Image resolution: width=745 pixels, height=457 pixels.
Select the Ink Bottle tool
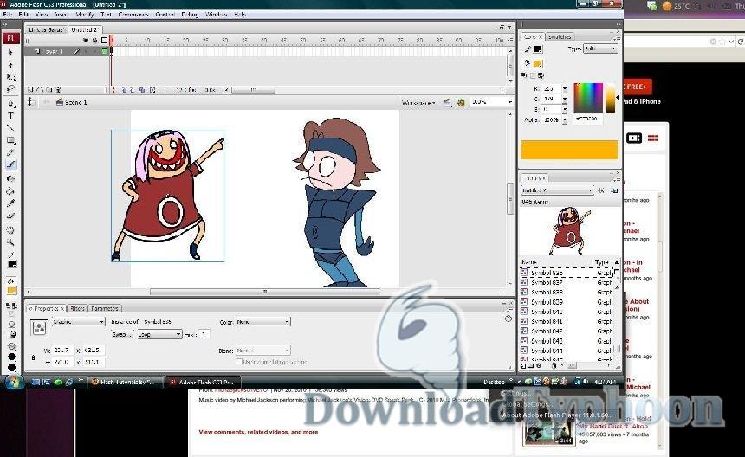click(x=11, y=179)
